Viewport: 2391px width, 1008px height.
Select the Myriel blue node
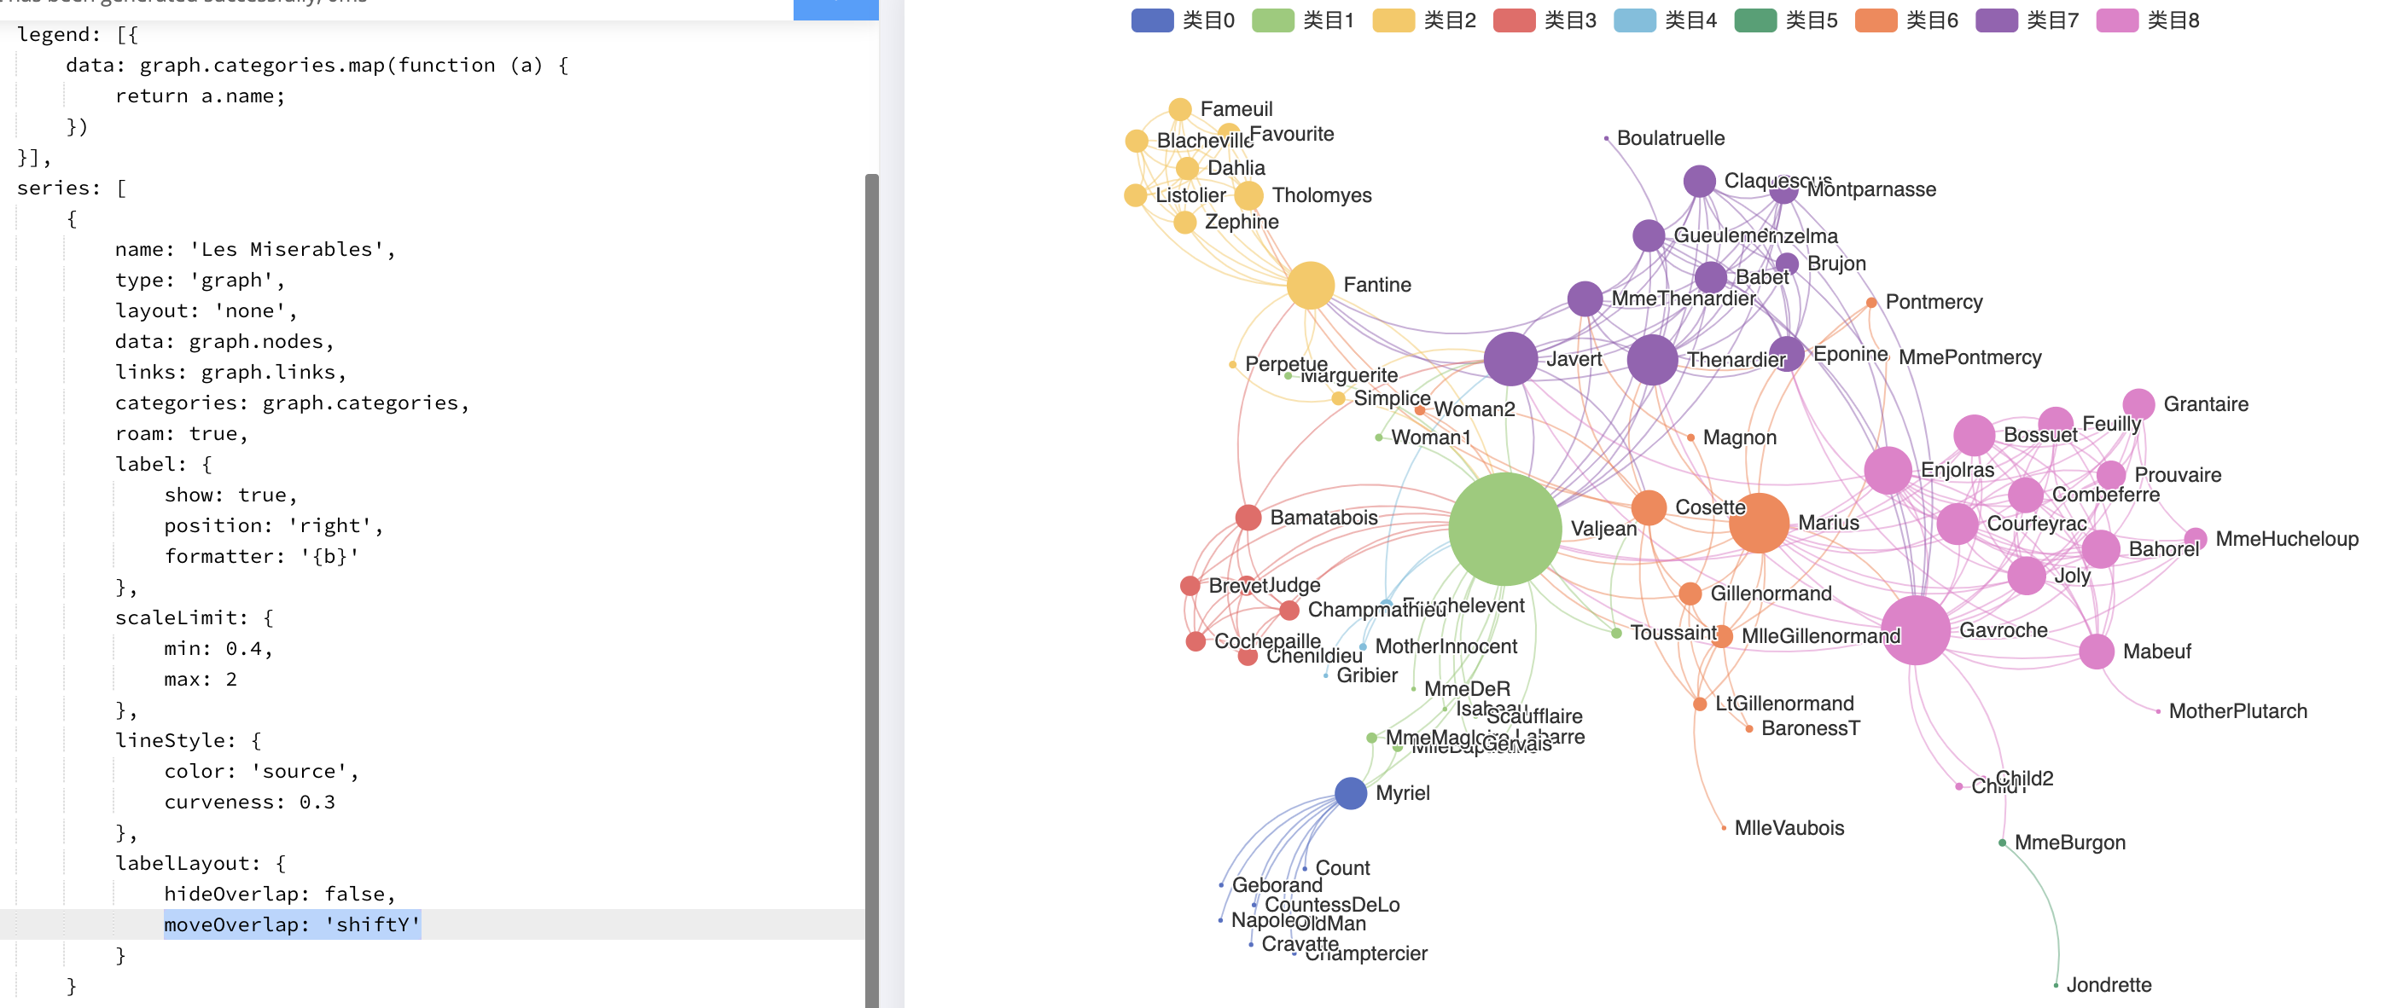pyautogui.click(x=1351, y=793)
